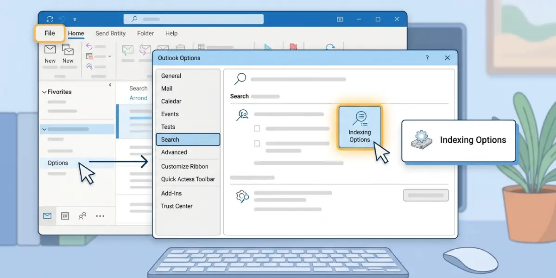The image size is (556, 278).
Task: Click the sync arrows icon in Outlook's title bar
Action: point(50,19)
